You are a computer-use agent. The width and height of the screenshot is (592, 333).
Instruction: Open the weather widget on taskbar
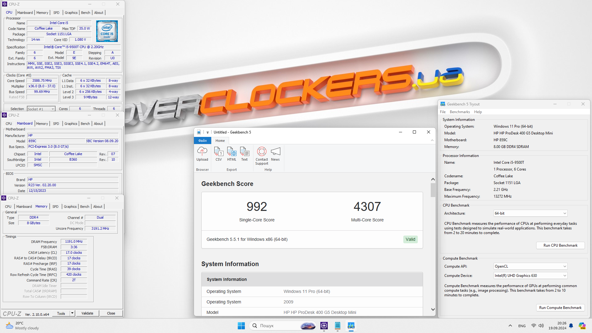(22, 326)
